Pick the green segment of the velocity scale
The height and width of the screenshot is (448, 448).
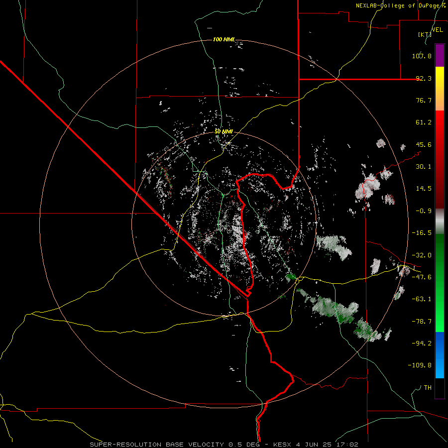(x=440, y=283)
